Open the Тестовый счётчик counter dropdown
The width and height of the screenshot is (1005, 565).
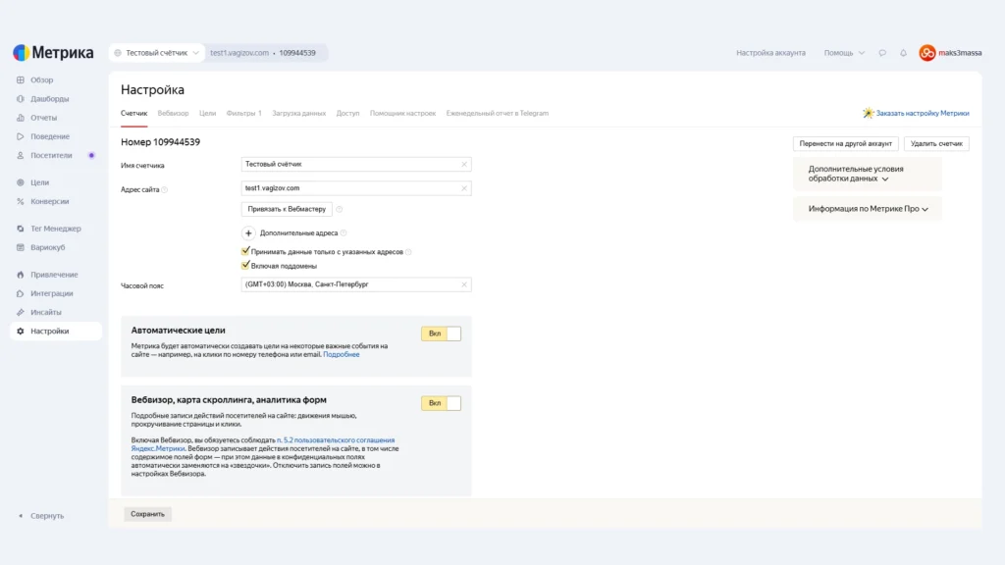pos(156,53)
